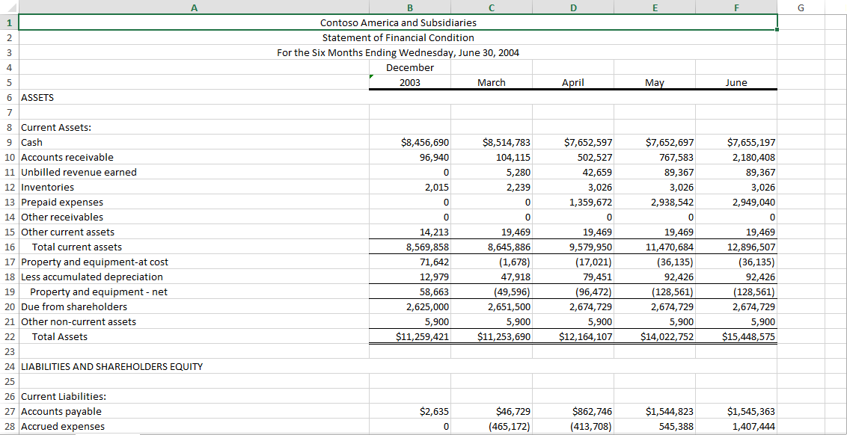Select column B header
Viewport: 847px width, 435px height.
coord(410,7)
